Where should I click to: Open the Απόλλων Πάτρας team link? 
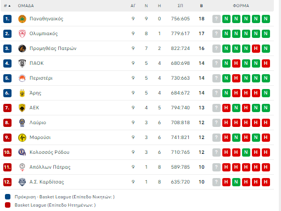tap(50, 167)
